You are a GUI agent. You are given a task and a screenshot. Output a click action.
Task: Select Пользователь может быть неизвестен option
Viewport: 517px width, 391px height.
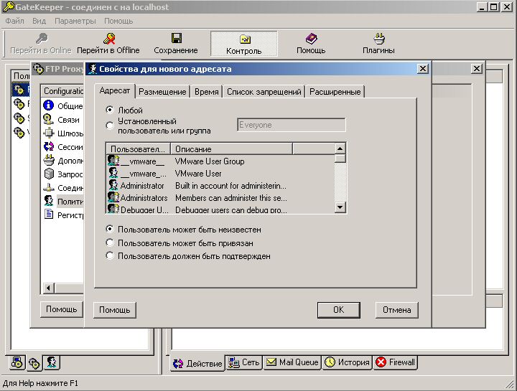click(x=110, y=229)
